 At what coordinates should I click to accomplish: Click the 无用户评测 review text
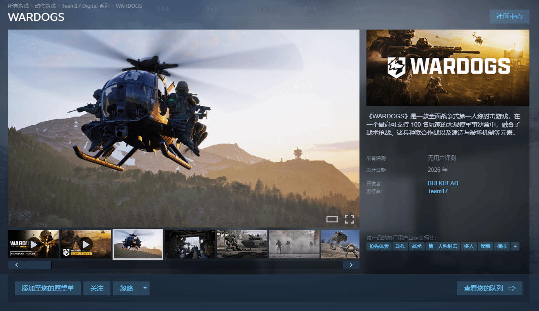tap(442, 158)
